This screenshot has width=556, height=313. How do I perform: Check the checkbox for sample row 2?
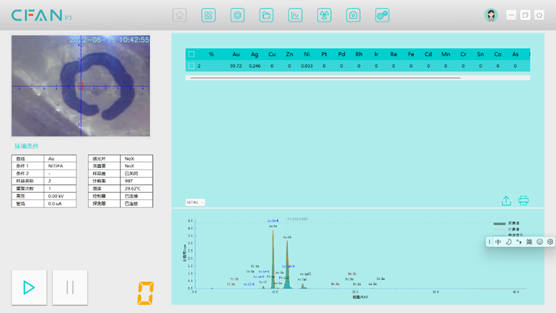[191, 66]
